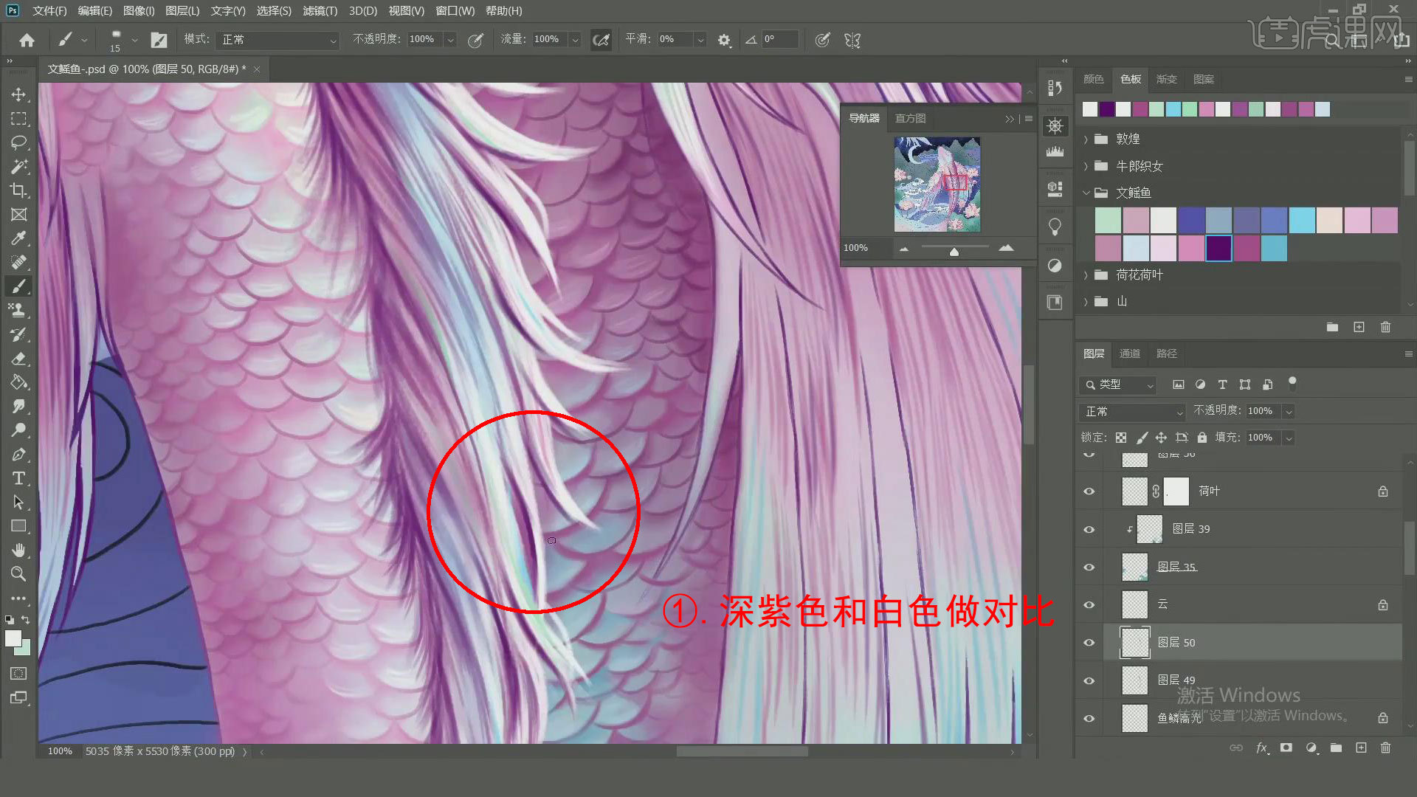Viewport: 1417px width, 797px height.
Task: Switch to the 渐变 tab
Action: pos(1166,79)
